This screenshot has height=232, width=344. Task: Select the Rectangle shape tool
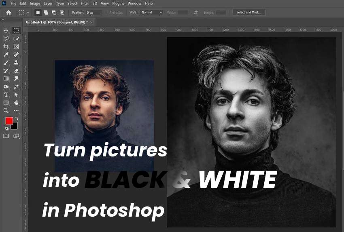(x=6, y=103)
